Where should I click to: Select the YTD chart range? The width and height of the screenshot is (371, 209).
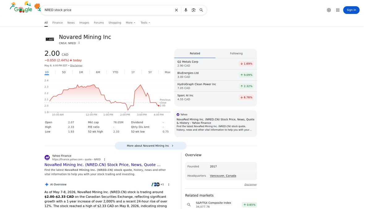(115, 72)
